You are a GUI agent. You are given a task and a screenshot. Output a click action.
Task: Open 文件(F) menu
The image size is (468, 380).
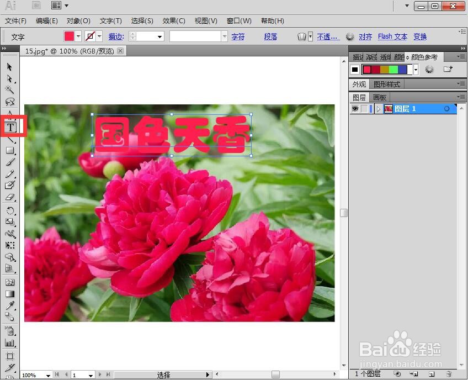coord(16,21)
